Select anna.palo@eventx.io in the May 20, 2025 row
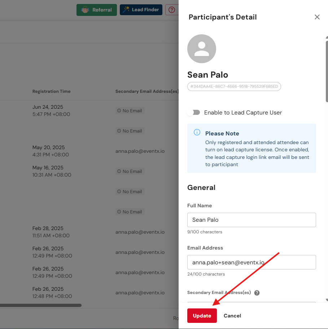328x329 pixels. pyautogui.click(x=140, y=151)
